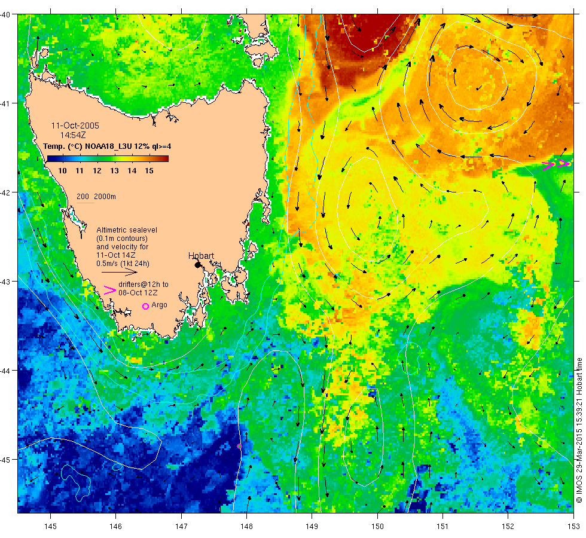Click the latitude axis label -41
This screenshot has height=538, width=586.
point(6,103)
